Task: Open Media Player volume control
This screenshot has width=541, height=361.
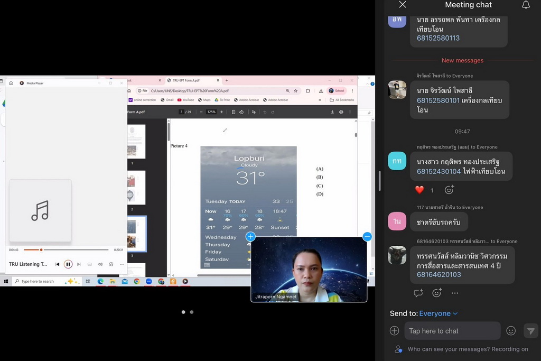Action: pyautogui.click(x=100, y=264)
